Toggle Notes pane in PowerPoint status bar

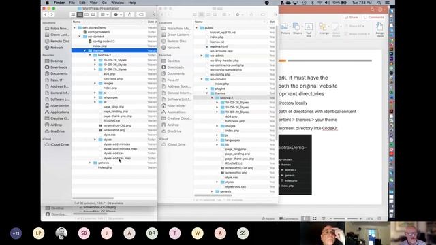tap(268, 219)
